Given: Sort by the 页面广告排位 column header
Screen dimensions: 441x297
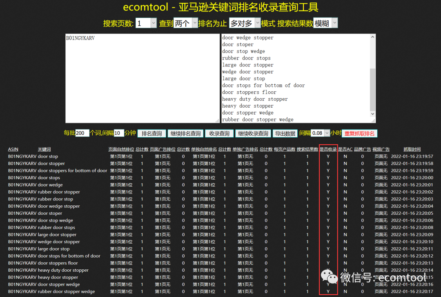Looking at the screenshot, I should pyautogui.click(x=163, y=150).
